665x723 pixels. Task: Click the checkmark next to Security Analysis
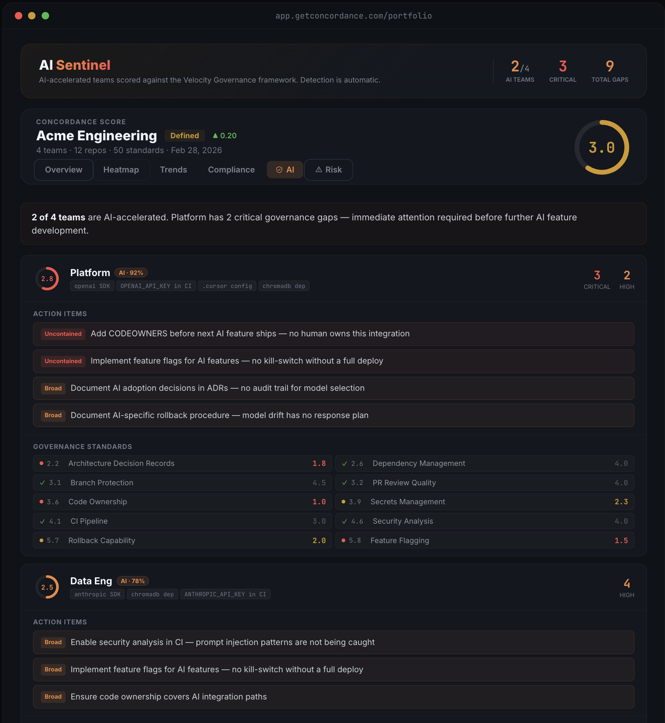(x=344, y=521)
